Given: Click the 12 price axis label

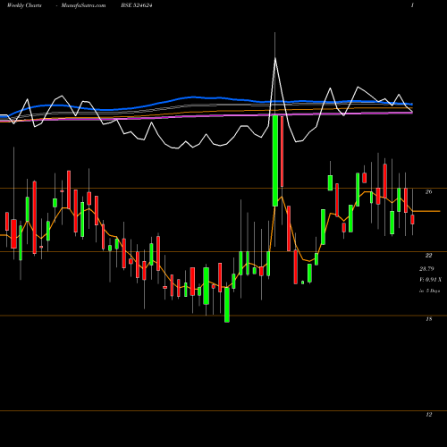Looking at the screenshot, I should pyautogui.click(x=428, y=415).
